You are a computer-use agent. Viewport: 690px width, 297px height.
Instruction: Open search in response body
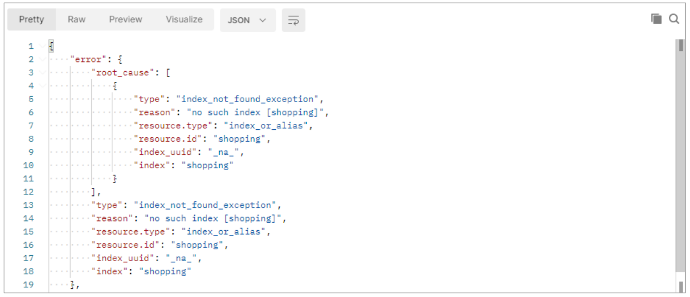[x=674, y=19]
